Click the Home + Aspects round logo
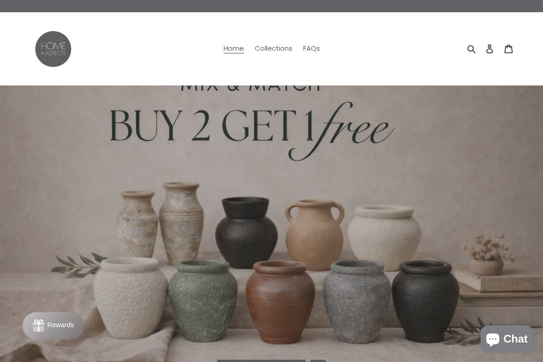The width and height of the screenshot is (543, 362). tap(53, 49)
